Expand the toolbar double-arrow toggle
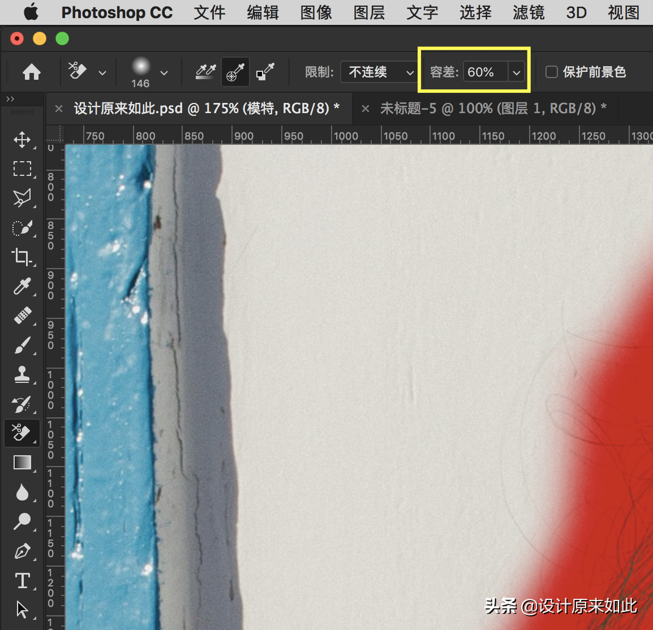The width and height of the screenshot is (653, 630). [10, 99]
